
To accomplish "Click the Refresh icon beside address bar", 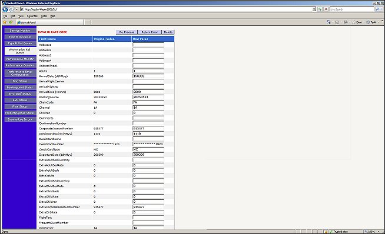I will (x=320, y=9).
